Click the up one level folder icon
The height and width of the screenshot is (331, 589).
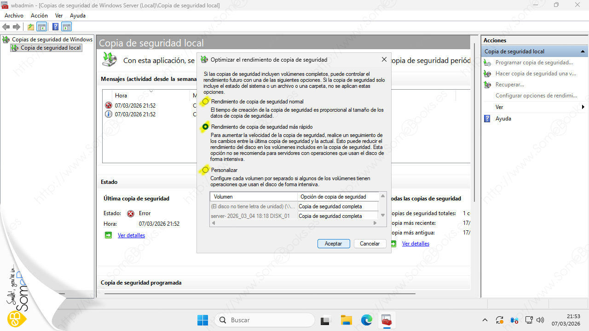[31, 27]
